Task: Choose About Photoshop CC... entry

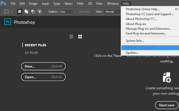Action: pyautogui.click(x=150, y=19)
